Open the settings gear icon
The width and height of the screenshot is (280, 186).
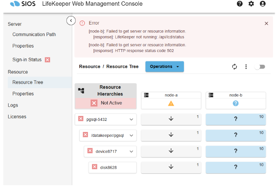pyautogui.click(x=251, y=4)
